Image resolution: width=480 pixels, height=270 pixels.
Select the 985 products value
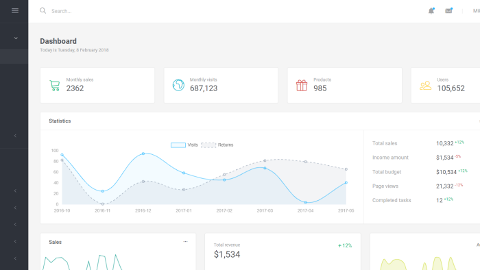pos(320,88)
